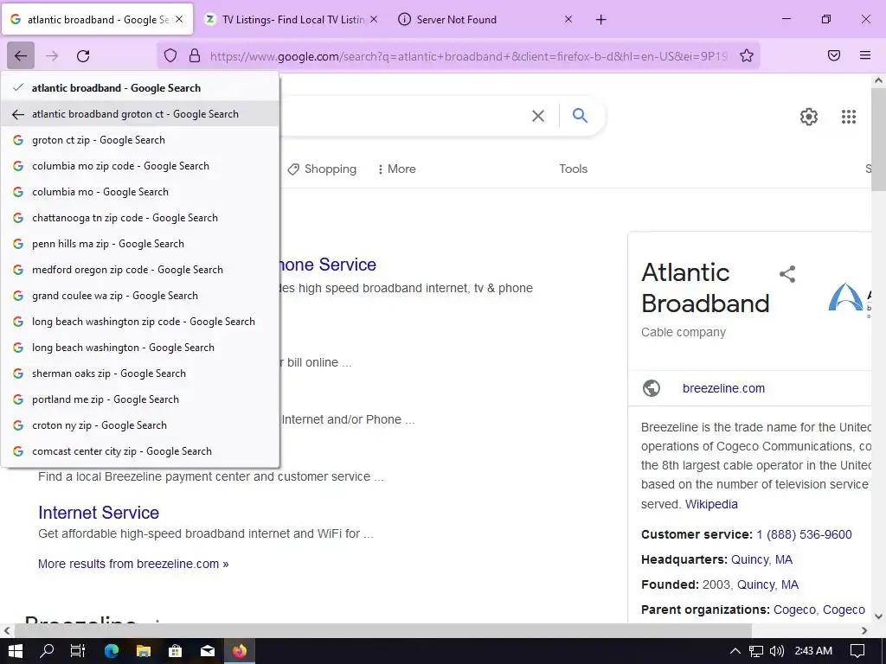Select history entry long beach washington - Google Search
Viewport: 886px width, 664px height.
pos(140,348)
